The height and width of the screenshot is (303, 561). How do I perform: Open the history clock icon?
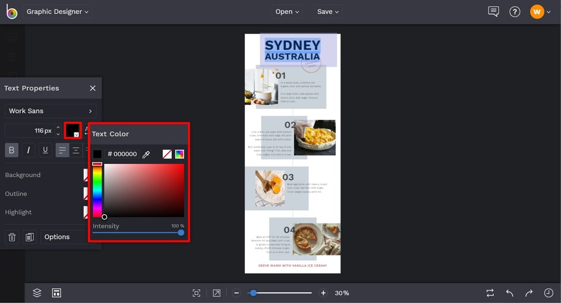pyautogui.click(x=549, y=293)
